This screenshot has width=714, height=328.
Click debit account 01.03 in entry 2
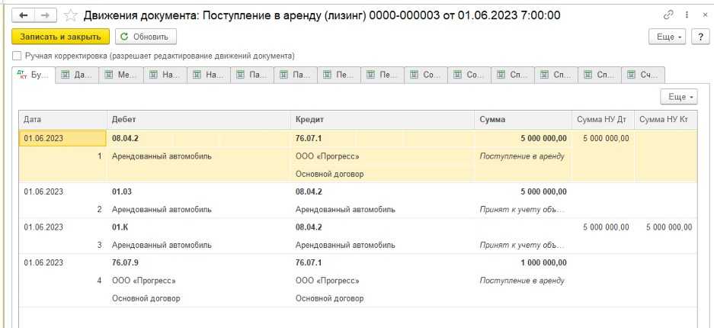pyautogui.click(x=122, y=191)
